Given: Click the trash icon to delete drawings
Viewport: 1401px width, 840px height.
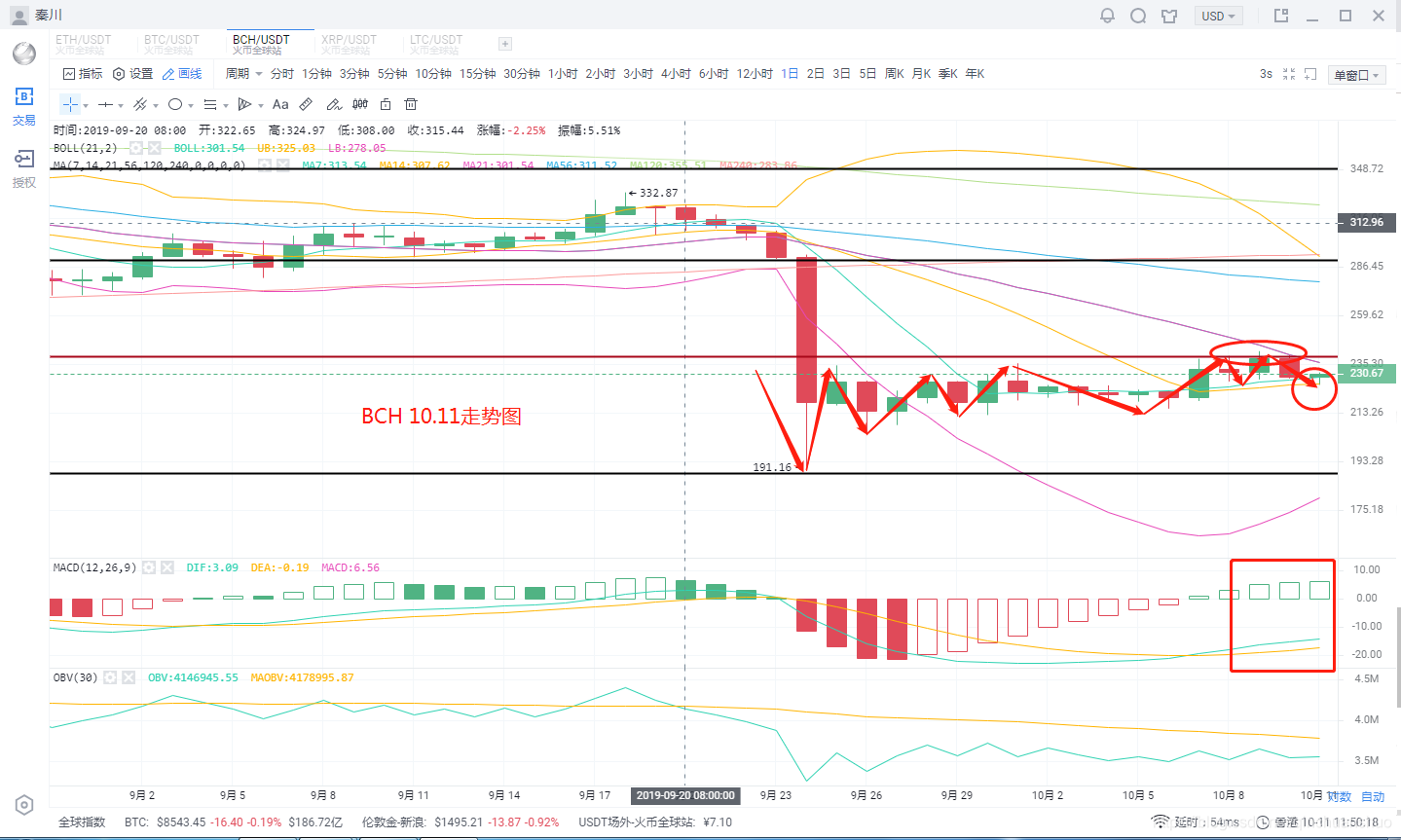Looking at the screenshot, I should [411, 104].
